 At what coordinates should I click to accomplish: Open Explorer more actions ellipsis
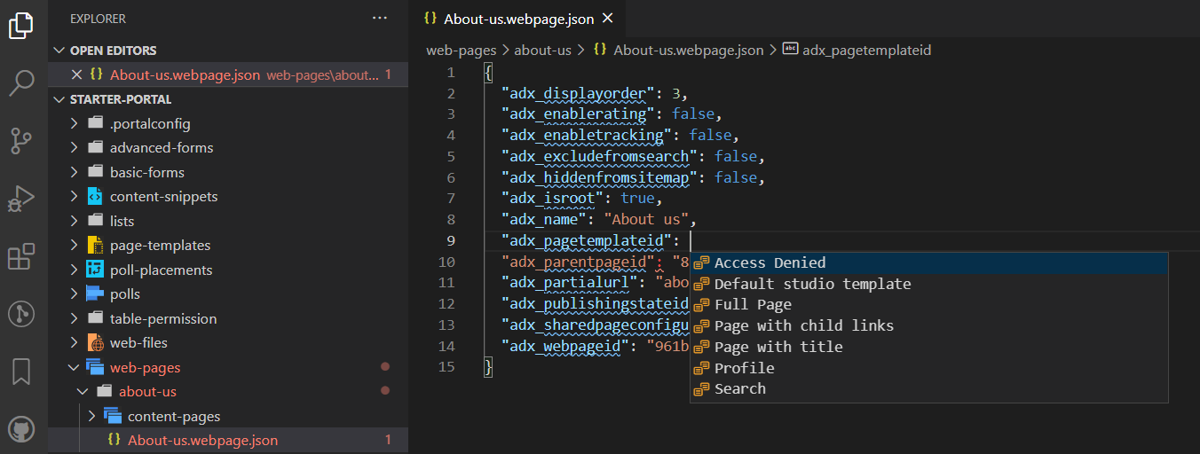pyautogui.click(x=380, y=18)
